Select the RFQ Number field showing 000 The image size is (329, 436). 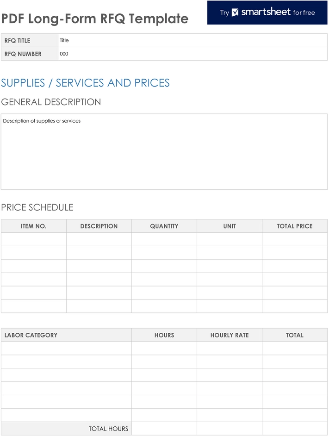click(193, 54)
